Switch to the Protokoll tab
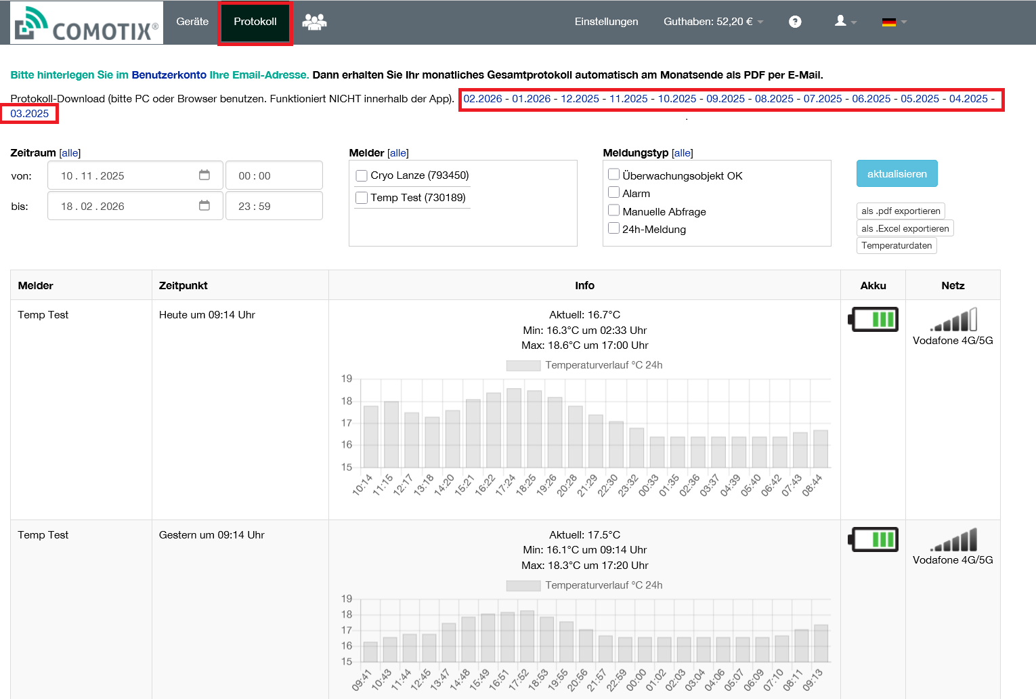The image size is (1036, 699). coord(255,22)
